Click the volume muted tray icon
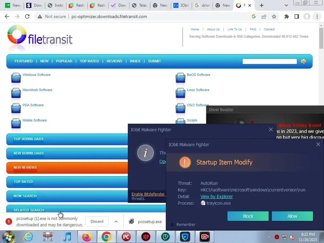Screen dimensions: 324x243 tap(292, 237)
